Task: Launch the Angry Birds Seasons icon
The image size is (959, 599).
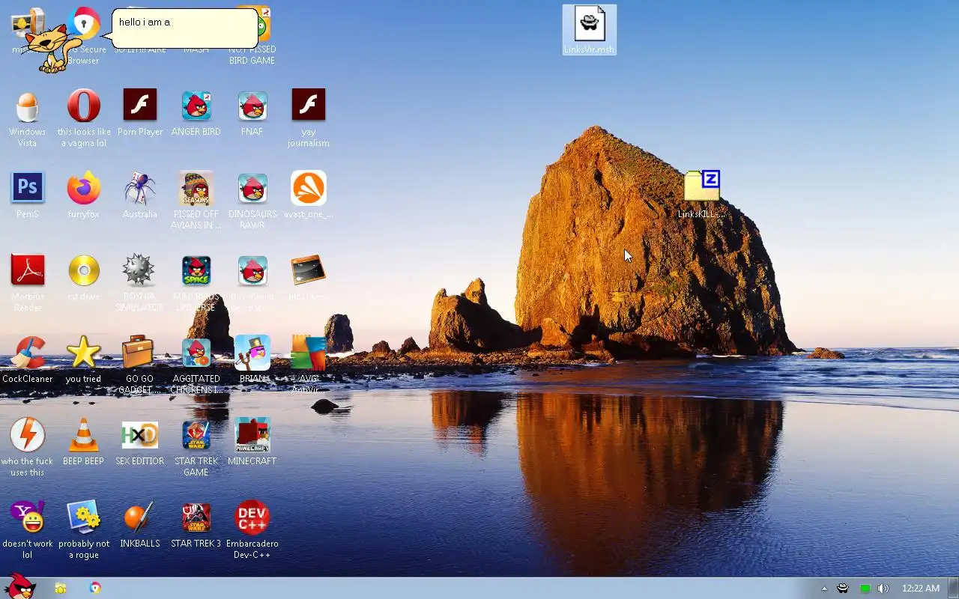Action: pos(196,188)
